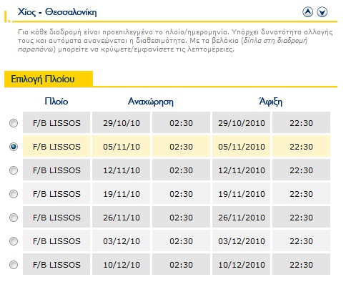Image resolution: width=351 pixels, height=282 pixels.
Task: Click the 29/10/2010 arrival date cell
Action: [241, 123]
